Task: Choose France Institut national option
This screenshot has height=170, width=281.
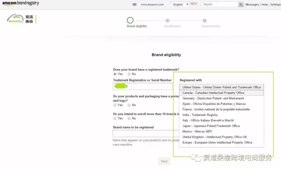Action: click(221, 109)
